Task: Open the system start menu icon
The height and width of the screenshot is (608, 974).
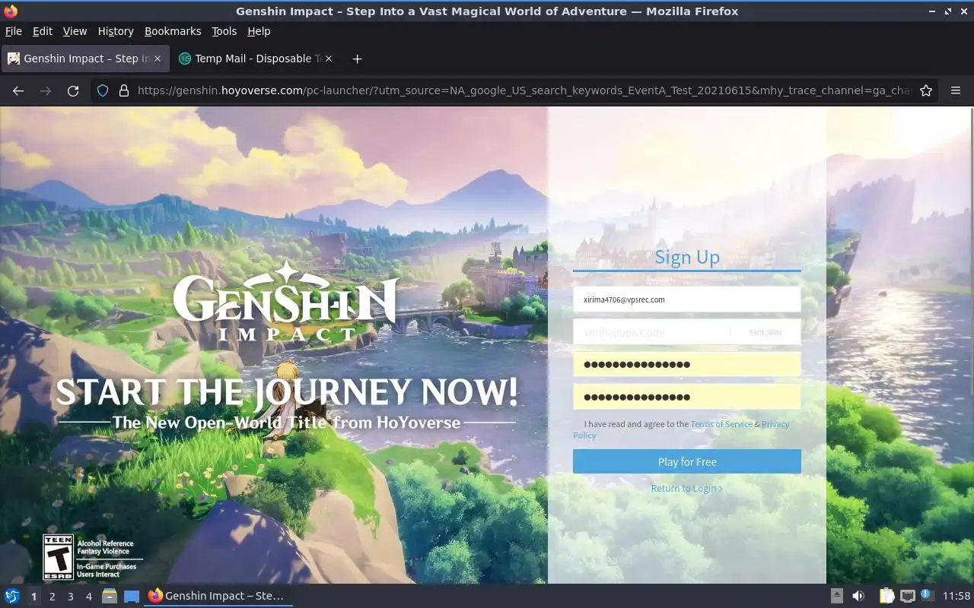Action: [12, 596]
